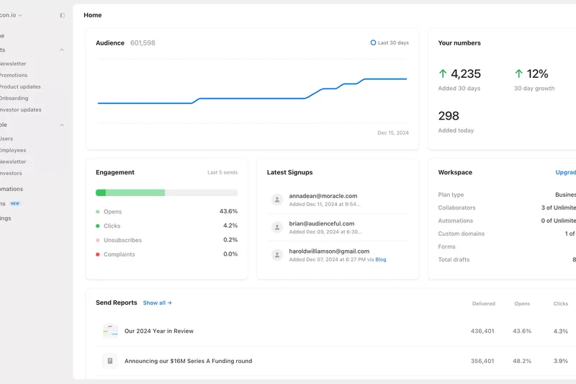Click avatar icon beside brian@audienceful.com
576x384 pixels.
(x=276, y=228)
